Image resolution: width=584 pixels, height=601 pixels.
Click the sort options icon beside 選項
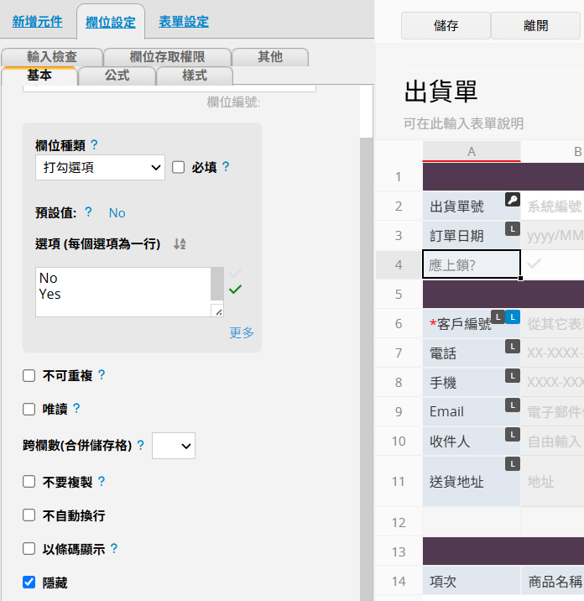[180, 243]
